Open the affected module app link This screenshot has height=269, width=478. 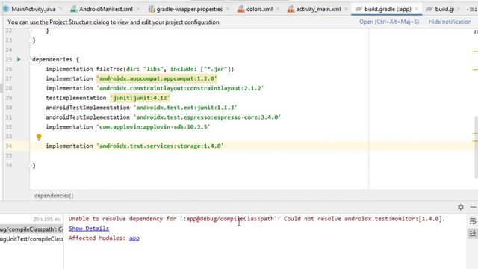tap(134, 238)
